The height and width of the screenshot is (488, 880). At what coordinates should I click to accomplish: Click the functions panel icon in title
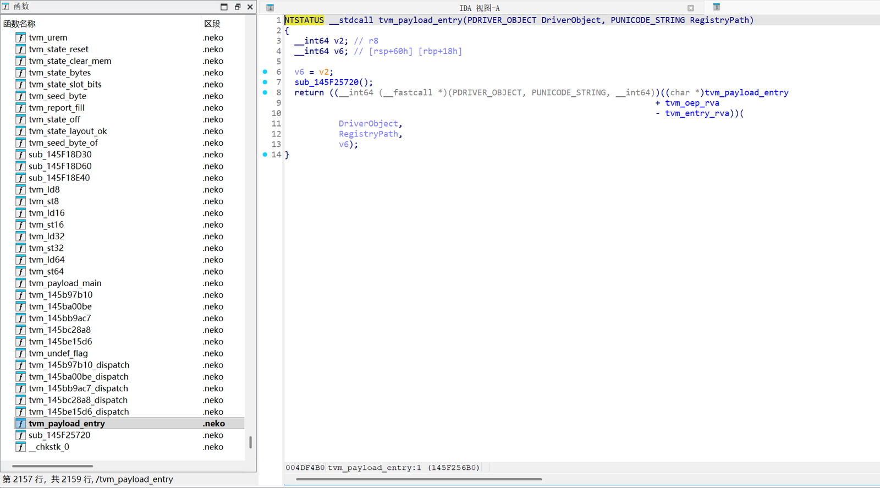[5, 7]
